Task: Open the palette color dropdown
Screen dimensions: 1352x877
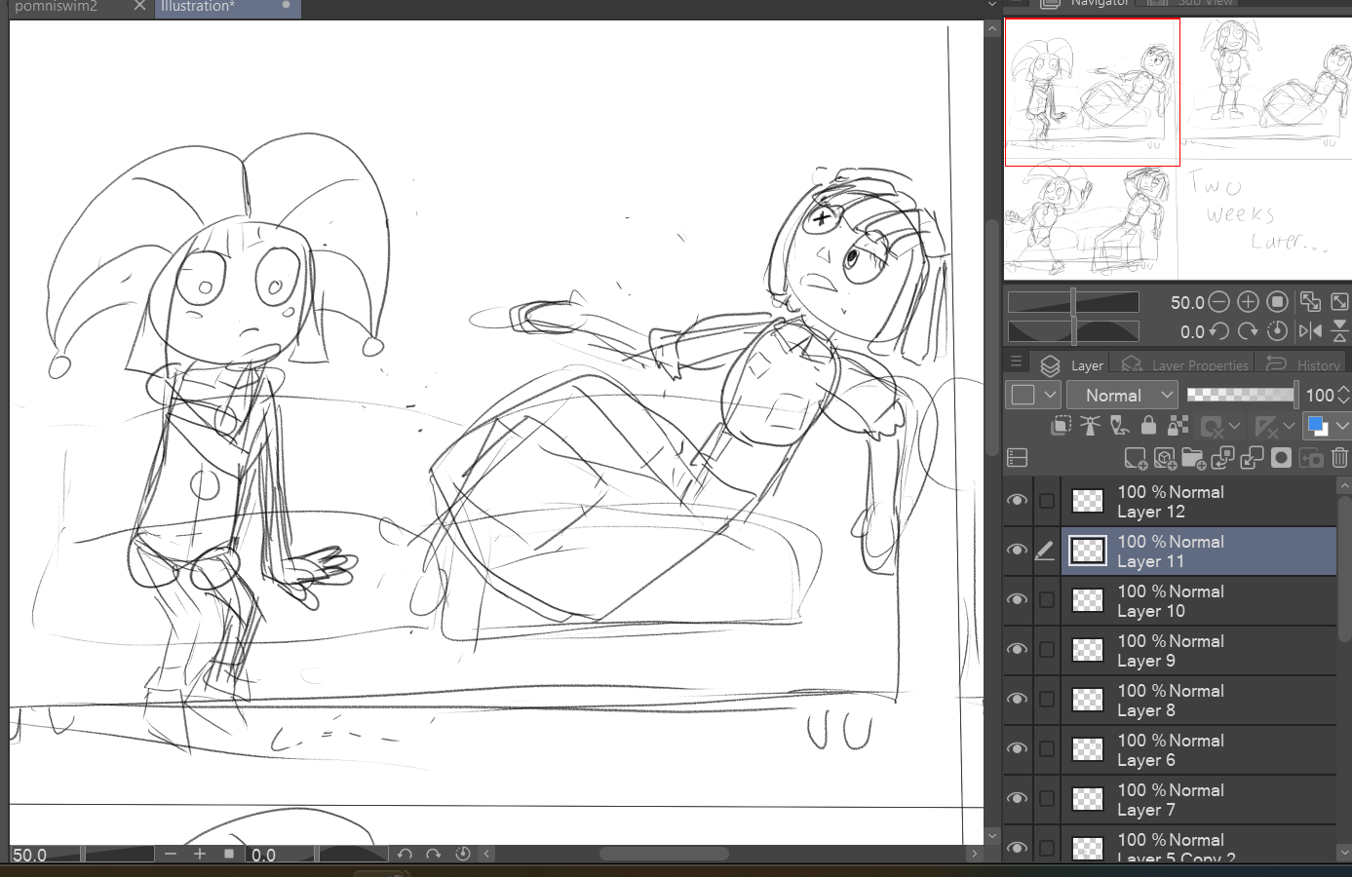Action: [x=1033, y=395]
